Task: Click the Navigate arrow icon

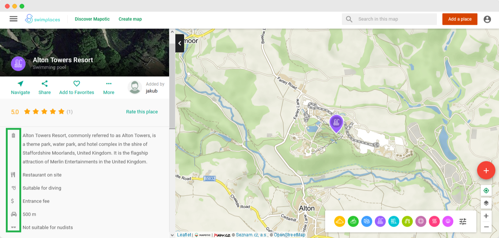Action: (x=20, y=84)
